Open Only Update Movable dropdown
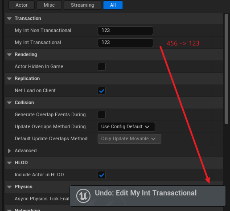The image size is (230, 211). (x=129, y=139)
